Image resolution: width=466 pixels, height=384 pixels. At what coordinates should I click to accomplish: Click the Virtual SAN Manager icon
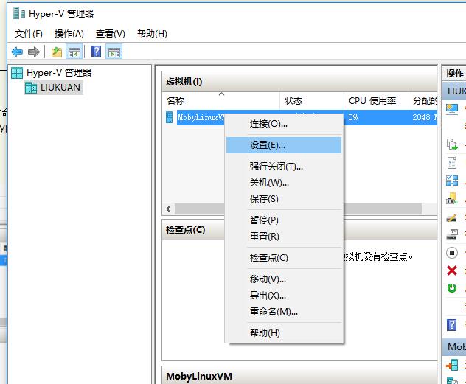pyautogui.click(x=452, y=198)
